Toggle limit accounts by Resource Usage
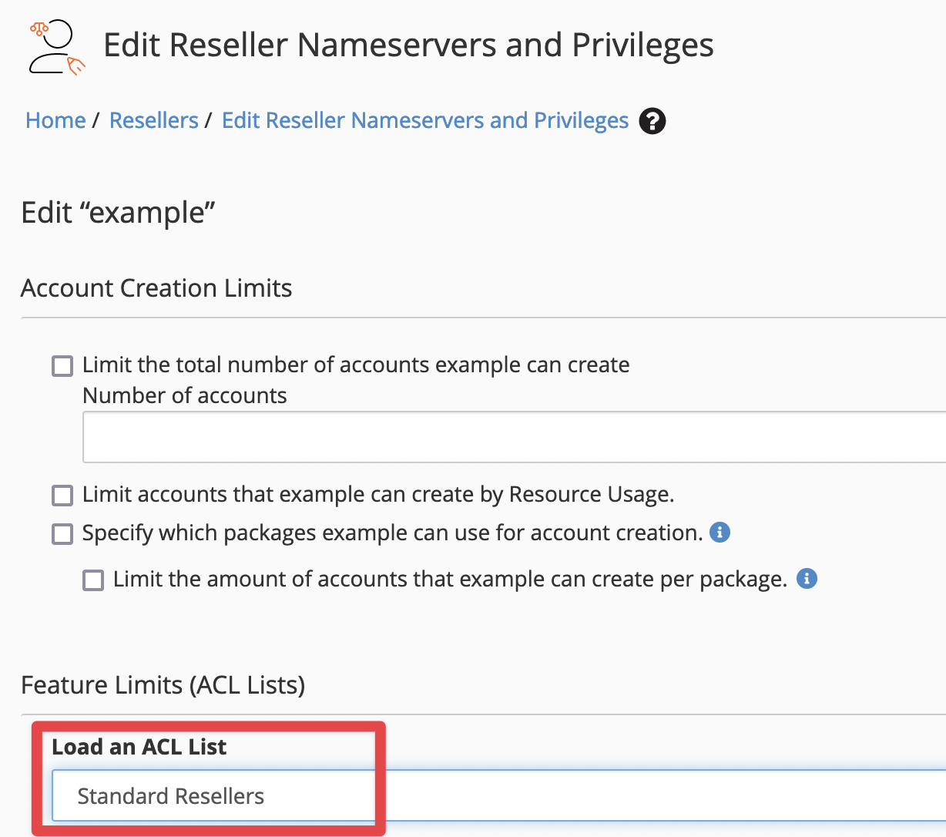The width and height of the screenshot is (946, 837). coord(62,495)
